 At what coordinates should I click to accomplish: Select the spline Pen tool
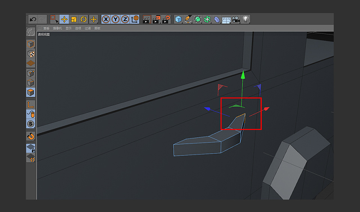point(188,19)
